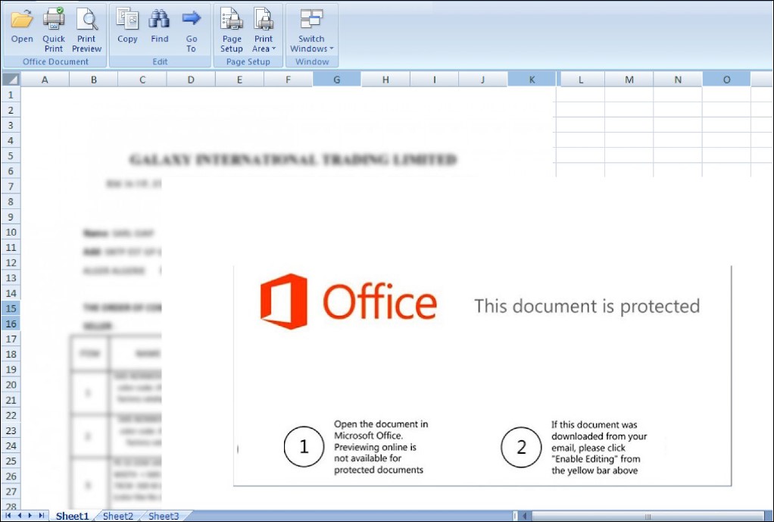
Task: Click blurred "GALAXY INTERNATIONAL TRADING LIMITED" heading
Action: (x=293, y=160)
